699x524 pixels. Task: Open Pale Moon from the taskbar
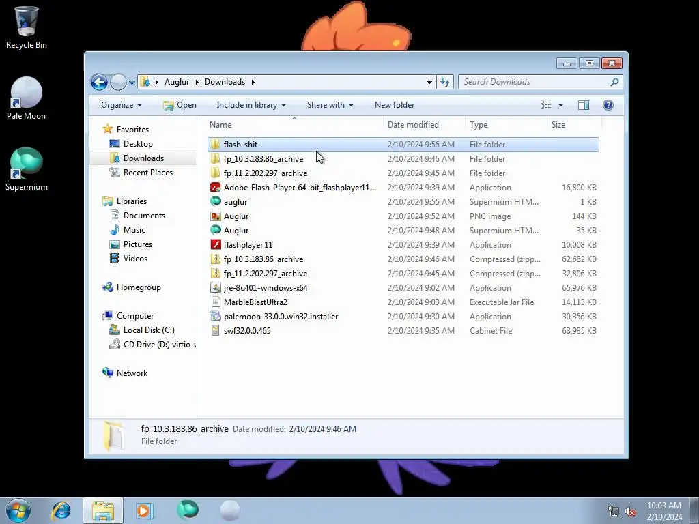click(x=230, y=510)
